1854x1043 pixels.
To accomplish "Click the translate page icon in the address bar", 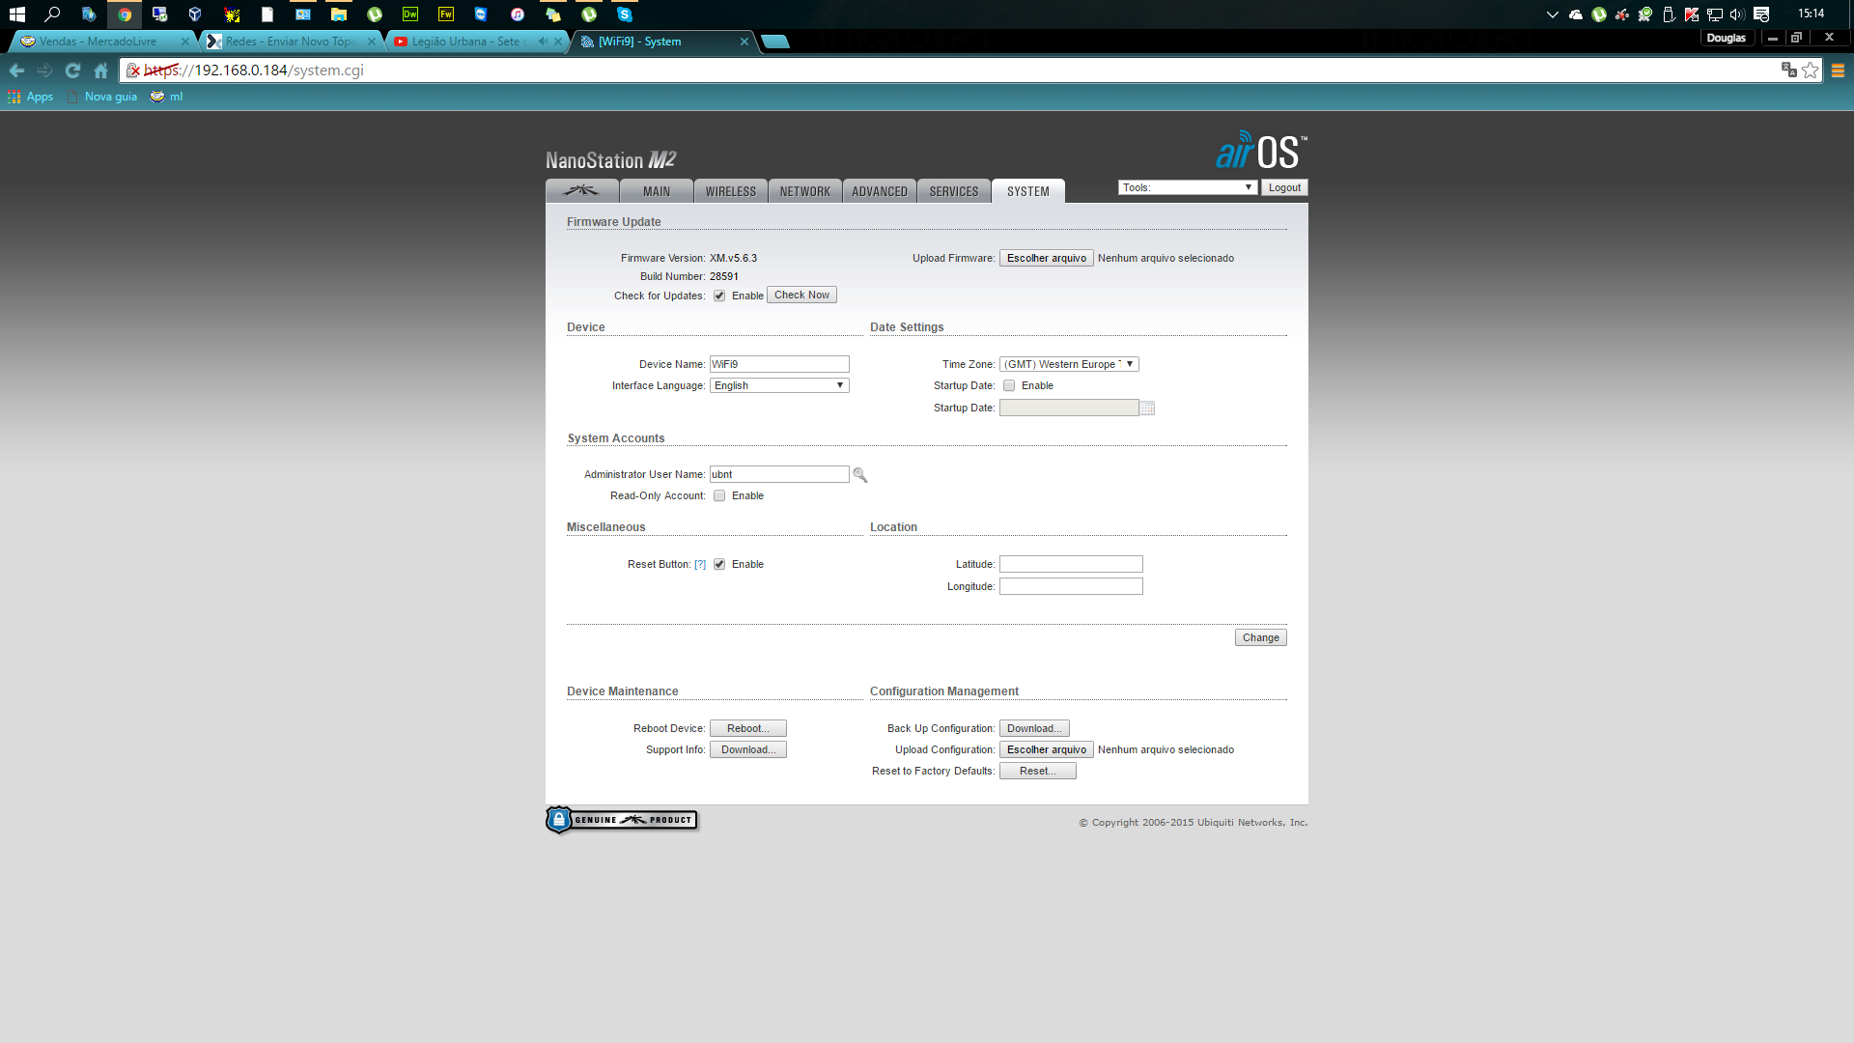I will (1788, 70).
